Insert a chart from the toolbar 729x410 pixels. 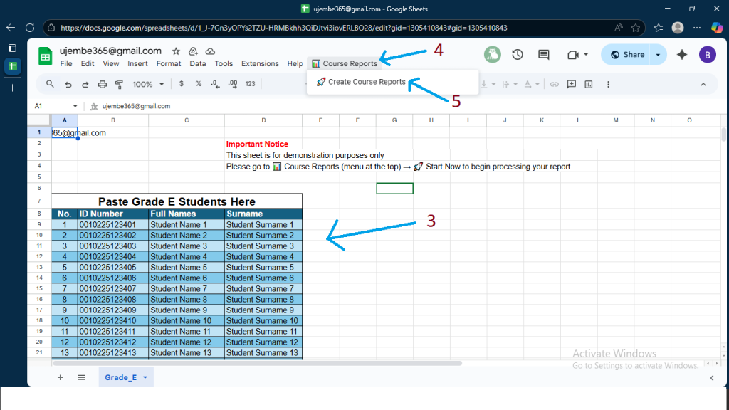pyautogui.click(x=589, y=84)
